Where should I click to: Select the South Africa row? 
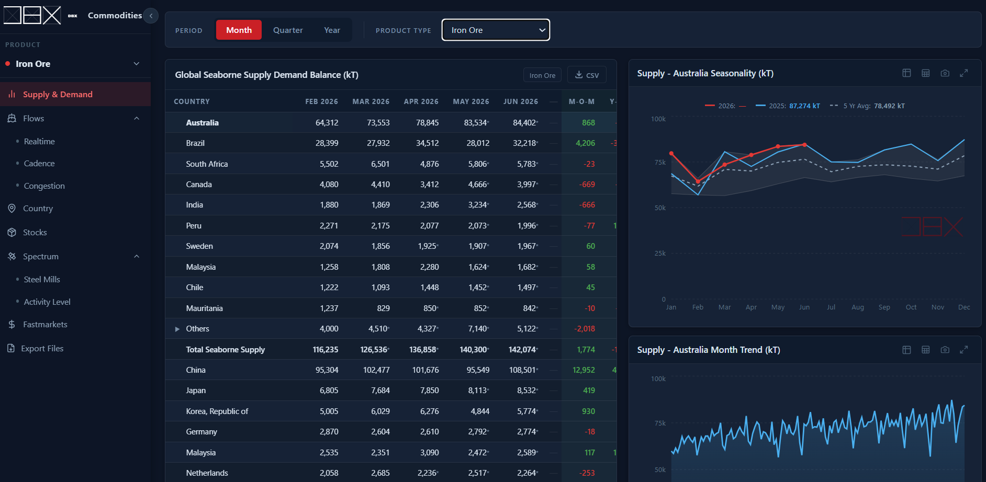(x=391, y=164)
